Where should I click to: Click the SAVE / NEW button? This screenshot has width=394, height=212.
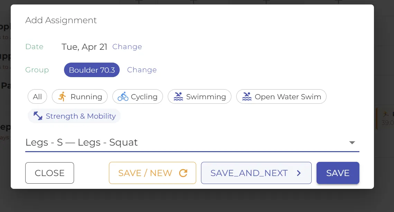pyautogui.click(x=152, y=173)
